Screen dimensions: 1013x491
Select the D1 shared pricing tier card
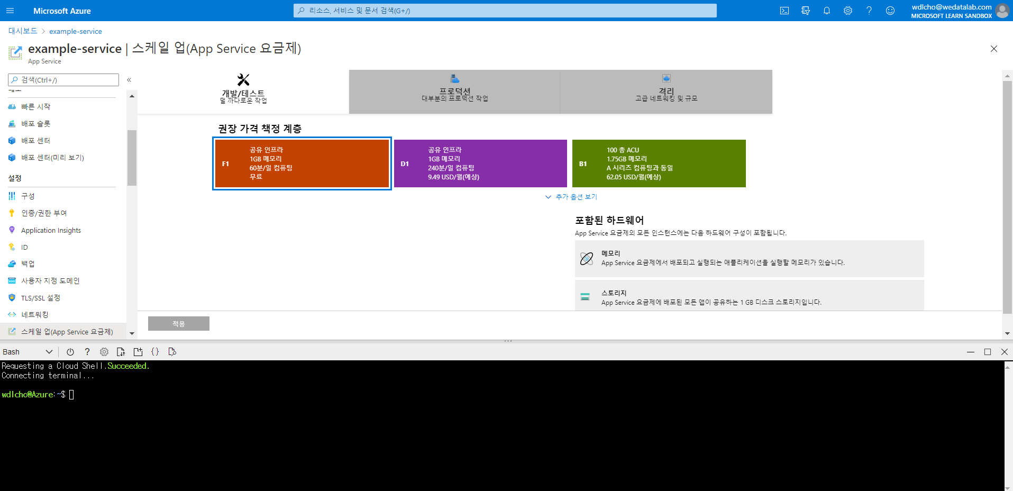click(x=480, y=163)
